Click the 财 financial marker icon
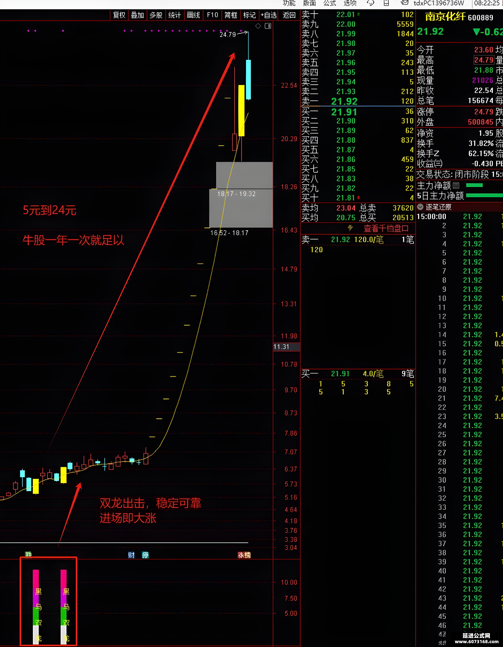 click(131, 555)
